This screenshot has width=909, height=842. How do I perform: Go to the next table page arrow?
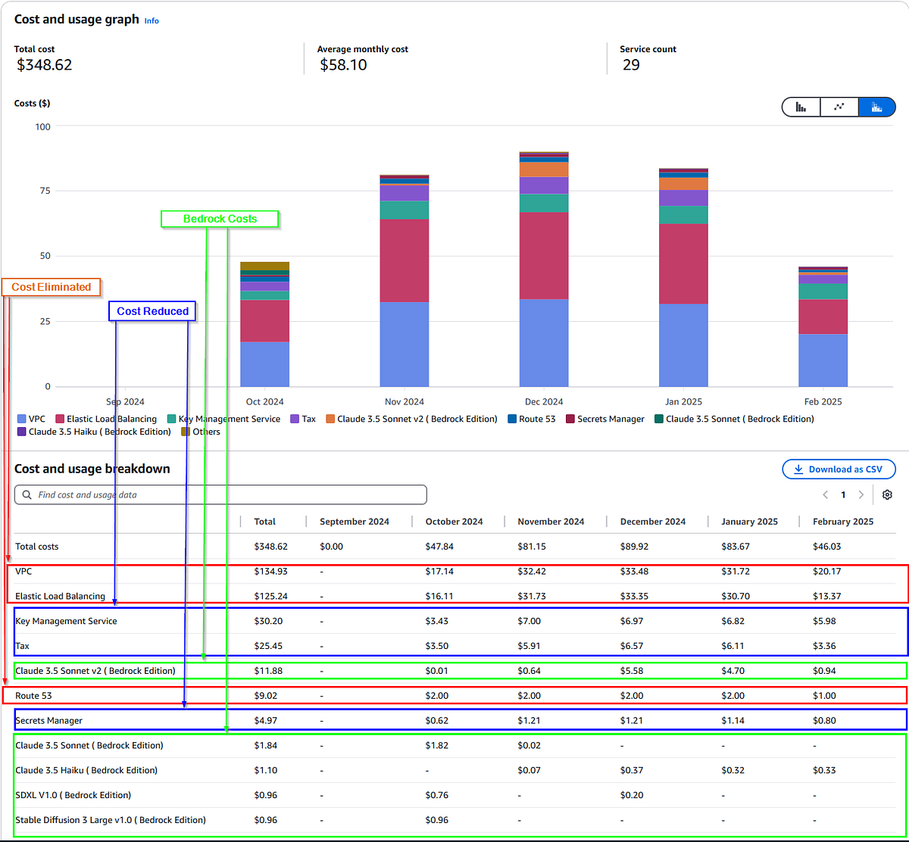coord(861,494)
